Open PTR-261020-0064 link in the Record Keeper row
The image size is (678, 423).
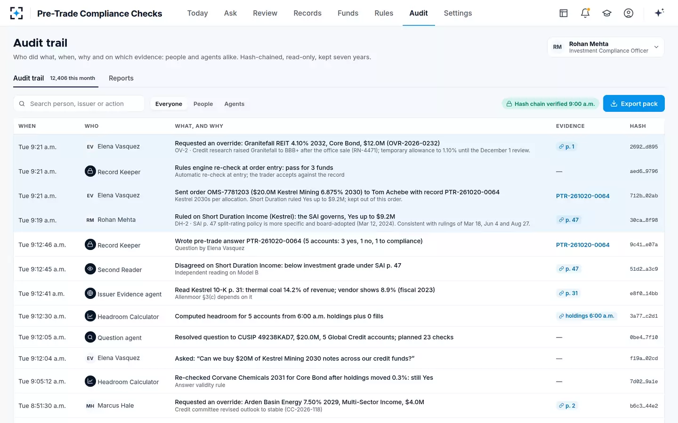[583, 245]
